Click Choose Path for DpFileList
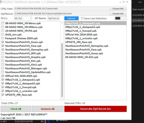The width and height of the screenshot is (144, 123). click(x=118, y=13)
